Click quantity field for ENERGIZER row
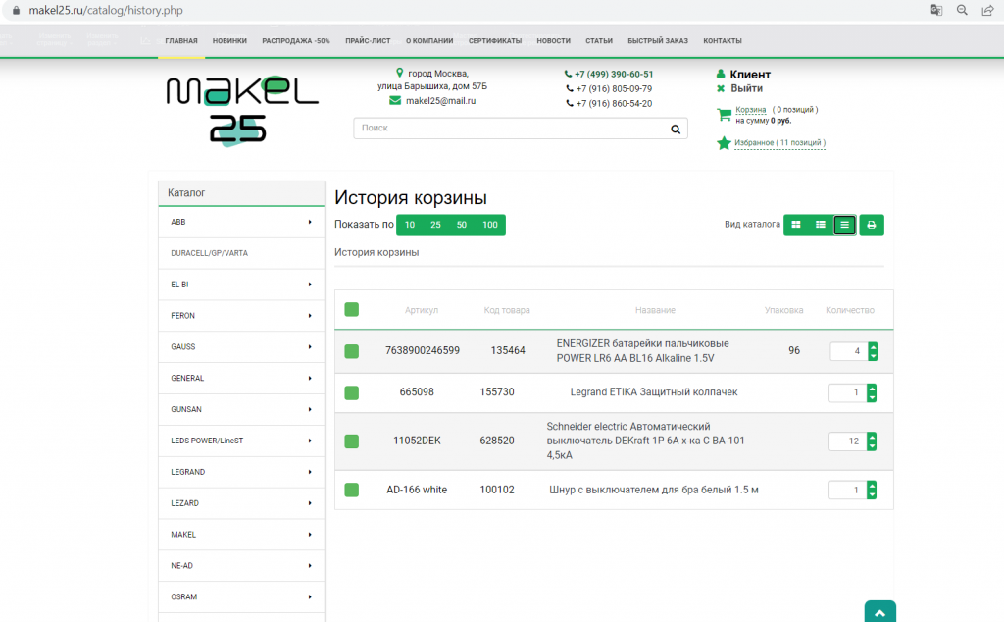1004x622 pixels. click(849, 351)
